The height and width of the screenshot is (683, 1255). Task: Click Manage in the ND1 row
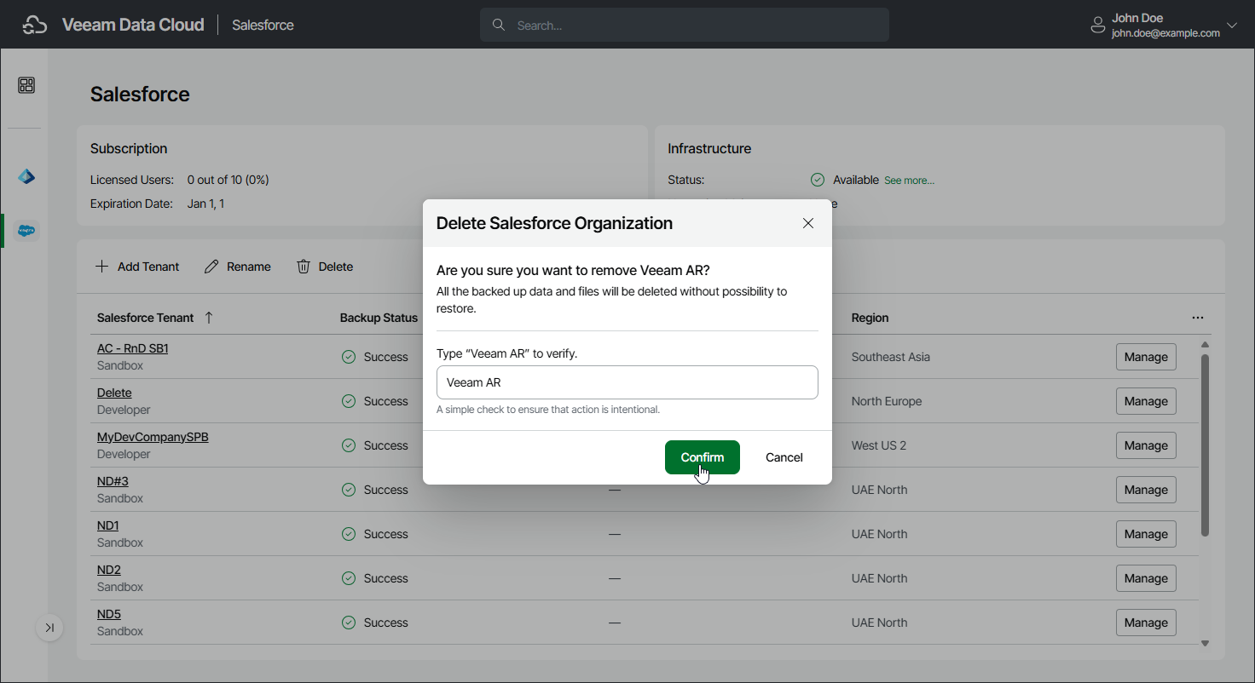1146,534
